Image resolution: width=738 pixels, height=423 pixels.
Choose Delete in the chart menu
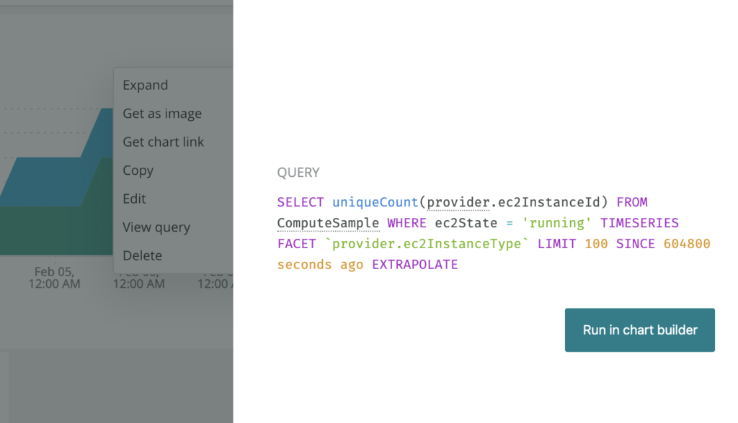click(142, 255)
